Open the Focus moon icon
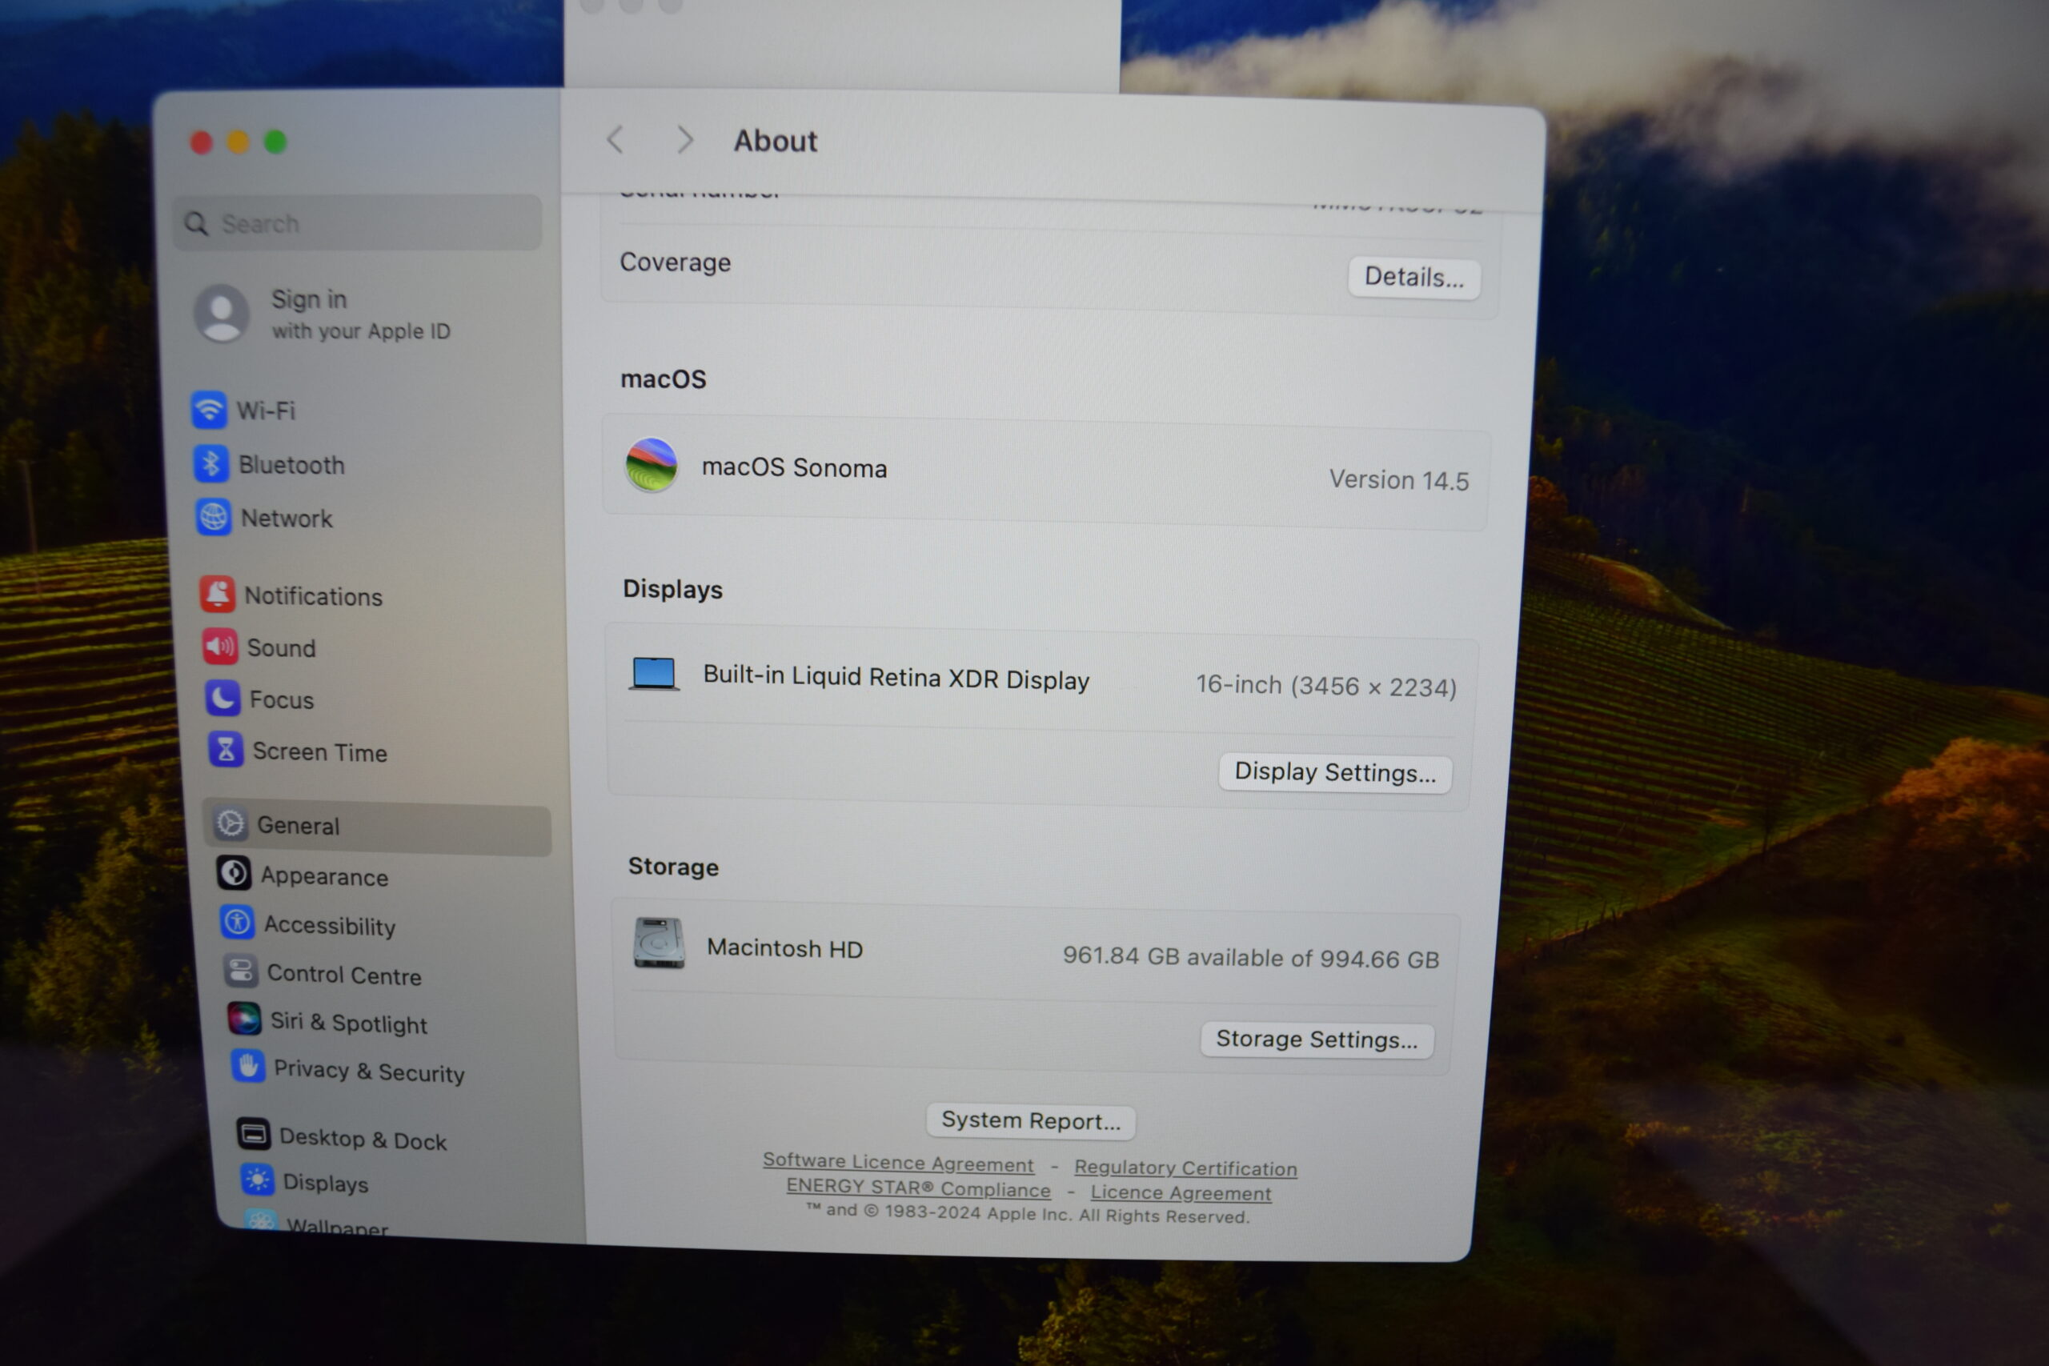Image resolution: width=2049 pixels, height=1366 pixels. coord(223,699)
